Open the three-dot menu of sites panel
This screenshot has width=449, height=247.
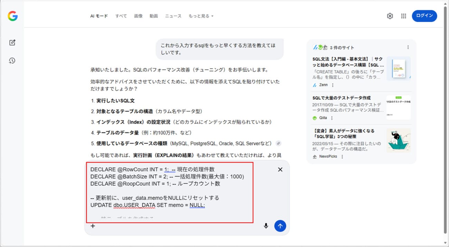click(x=408, y=47)
